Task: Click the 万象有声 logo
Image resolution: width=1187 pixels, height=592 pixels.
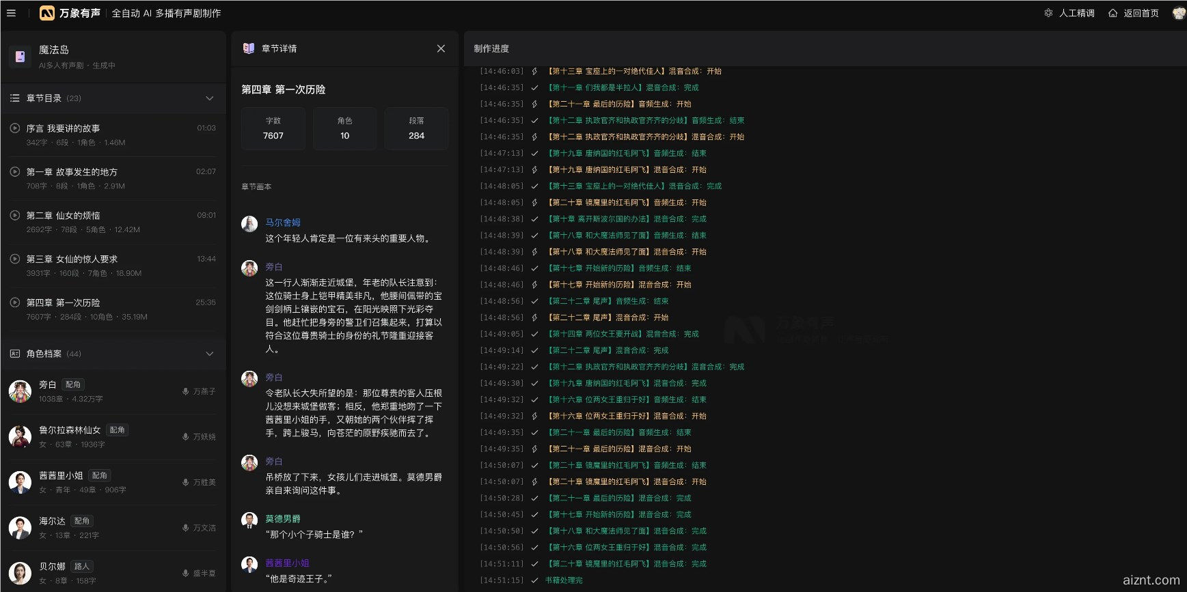Action: 70,13
